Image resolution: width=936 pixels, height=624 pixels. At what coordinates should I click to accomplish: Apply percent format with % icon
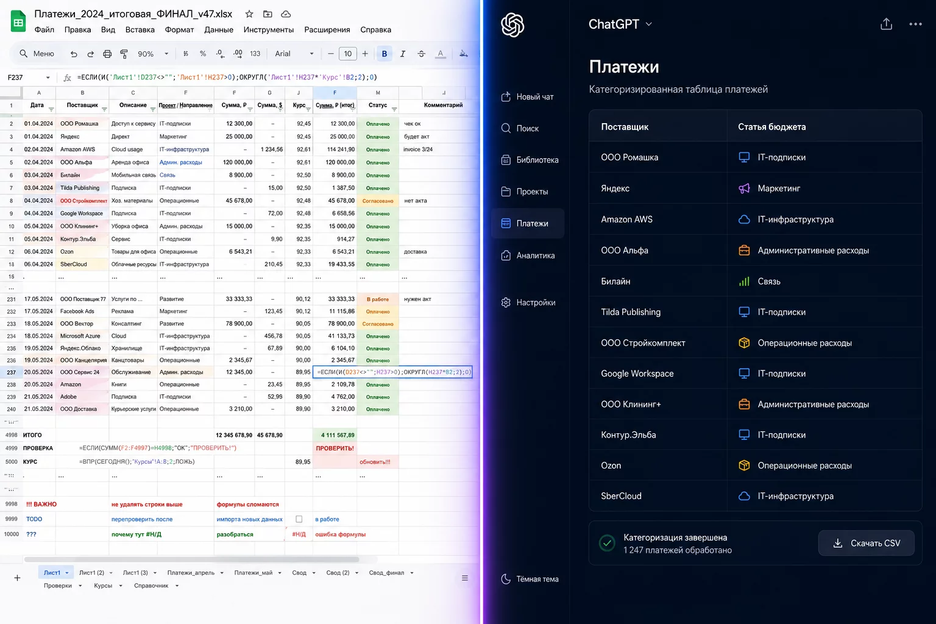coord(203,54)
